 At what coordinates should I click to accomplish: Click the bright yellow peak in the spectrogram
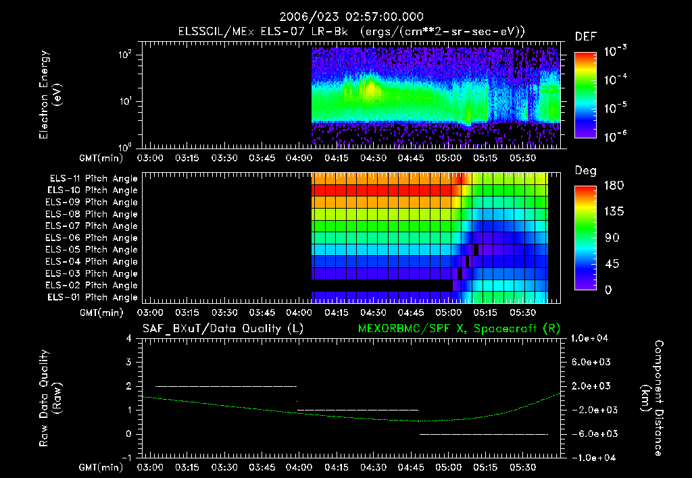pyautogui.click(x=371, y=87)
